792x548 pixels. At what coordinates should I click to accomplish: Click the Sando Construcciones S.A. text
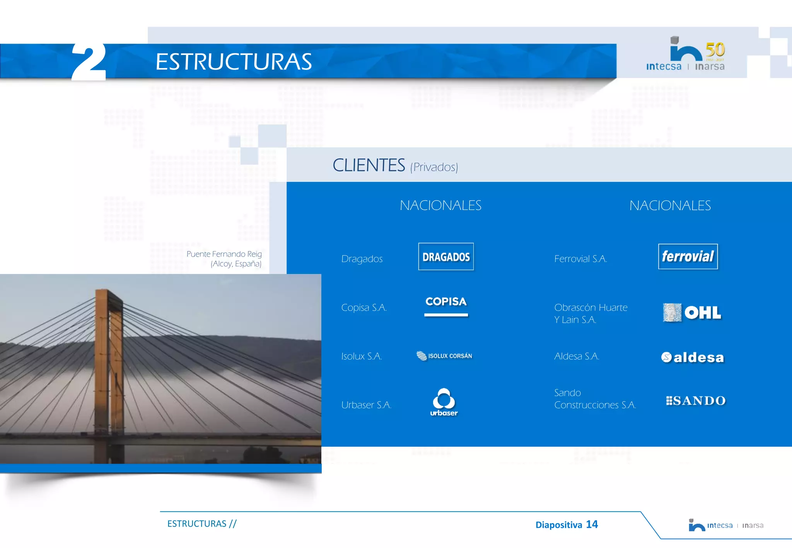(595, 399)
